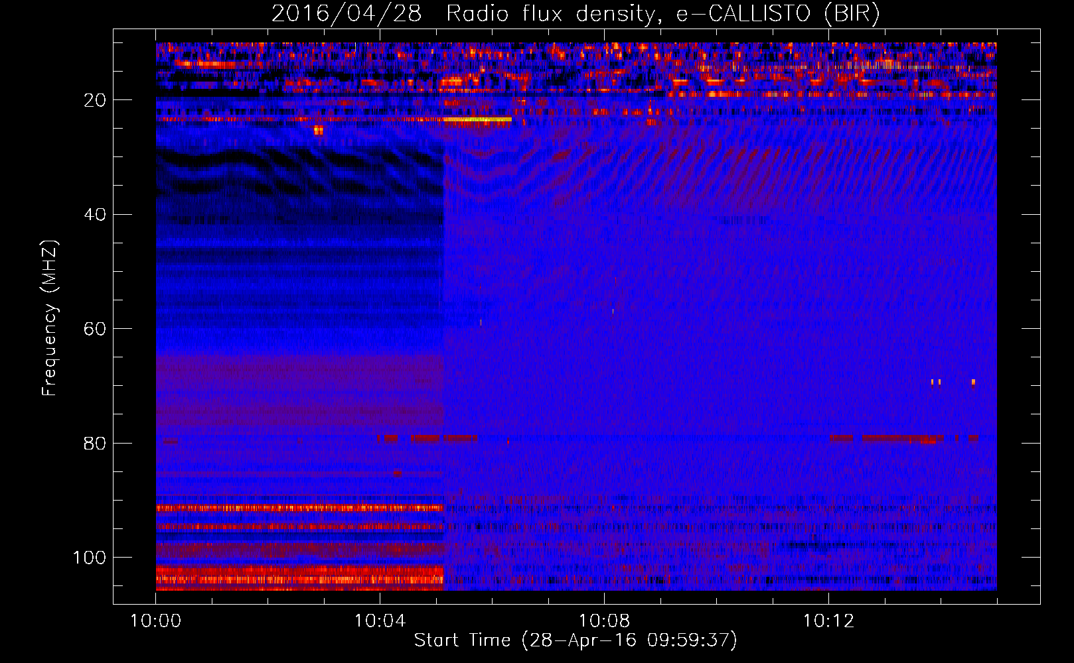Image resolution: width=1074 pixels, height=663 pixels.
Task: Click the 40 frequency tick label
Action: coord(95,215)
